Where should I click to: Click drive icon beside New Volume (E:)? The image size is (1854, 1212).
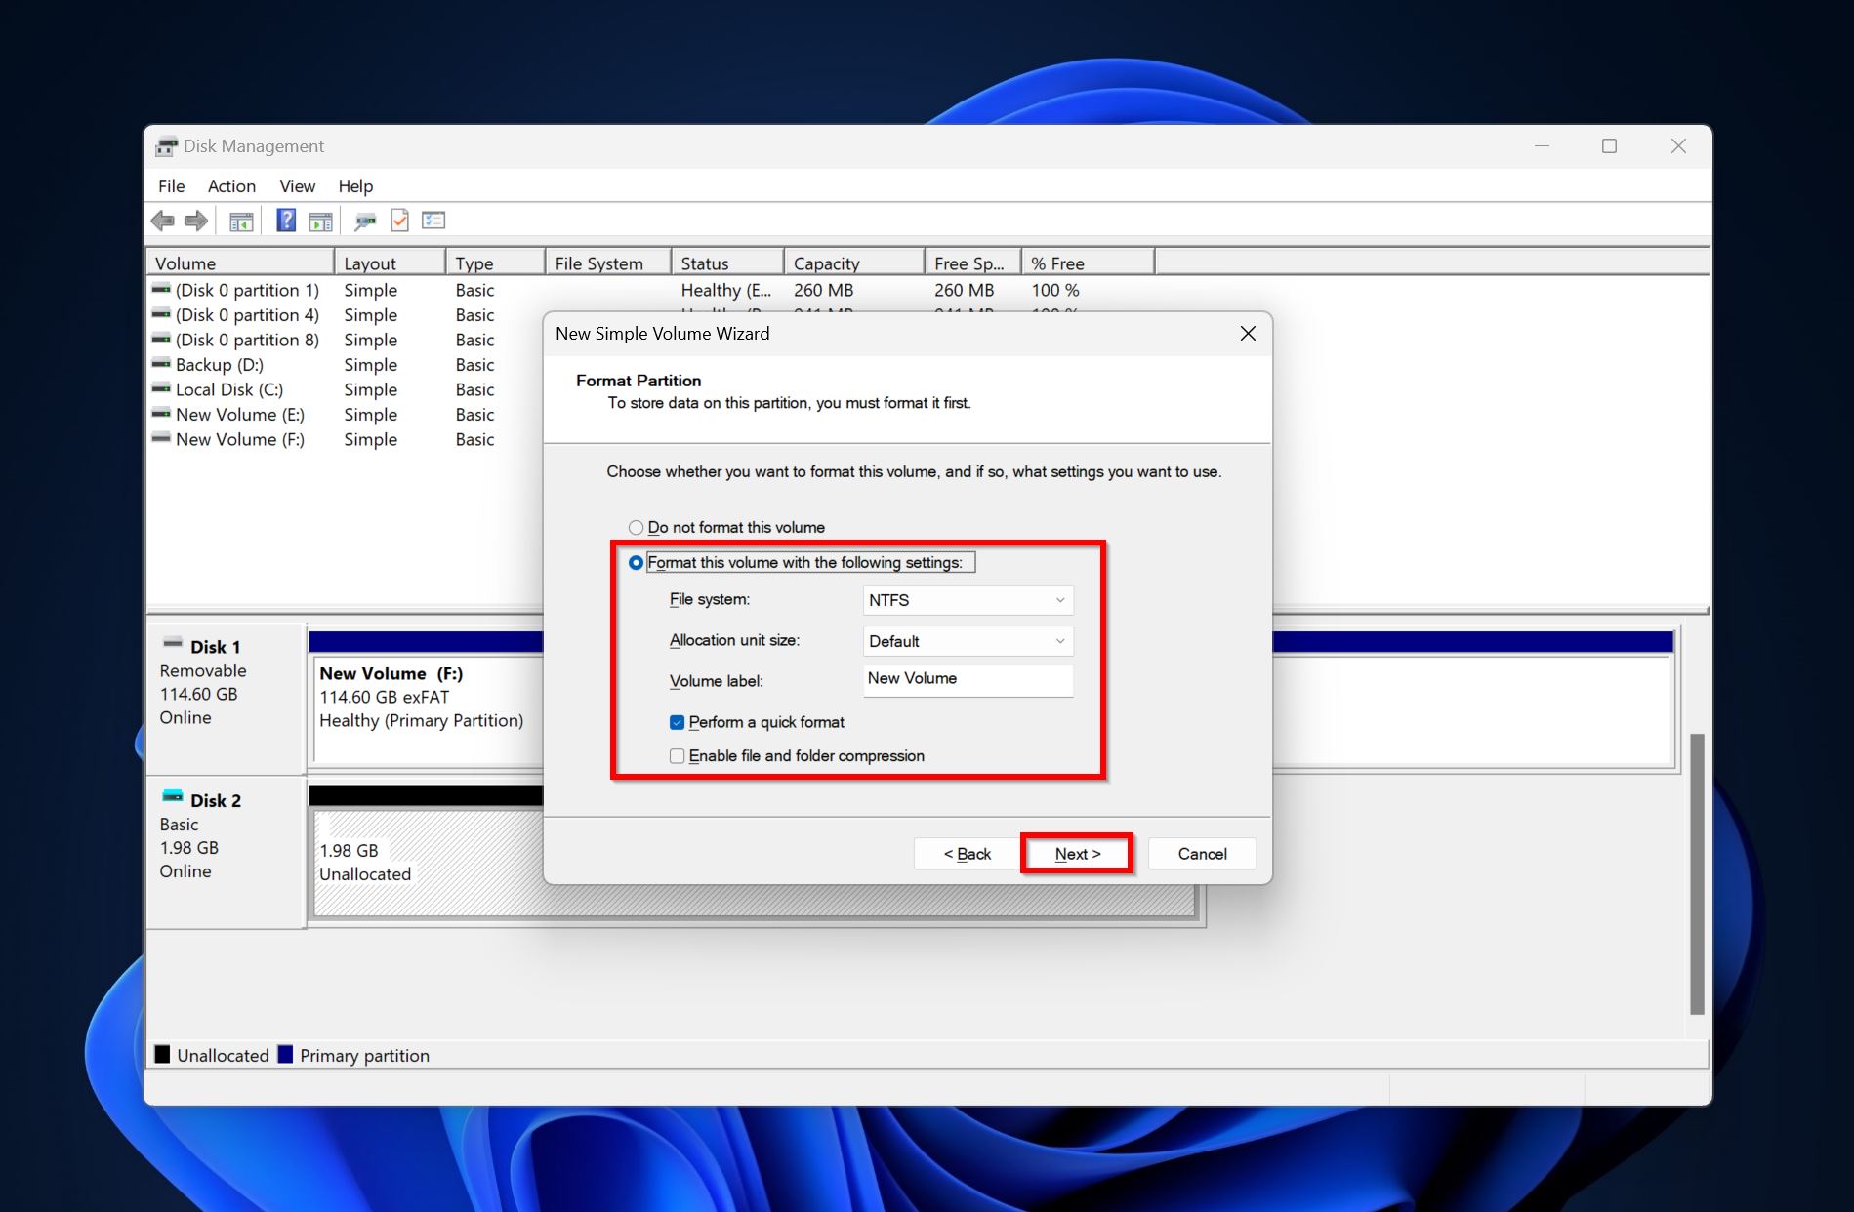161,414
